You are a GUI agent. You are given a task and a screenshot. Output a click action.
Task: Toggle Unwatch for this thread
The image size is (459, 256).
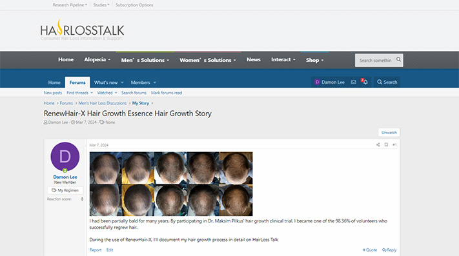pos(389,132)
